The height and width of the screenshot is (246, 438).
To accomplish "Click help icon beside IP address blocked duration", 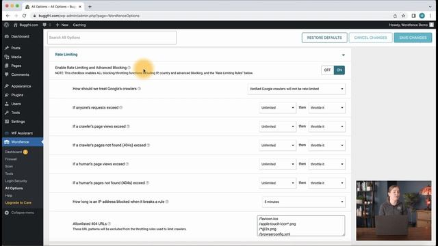I will point(167,202).
